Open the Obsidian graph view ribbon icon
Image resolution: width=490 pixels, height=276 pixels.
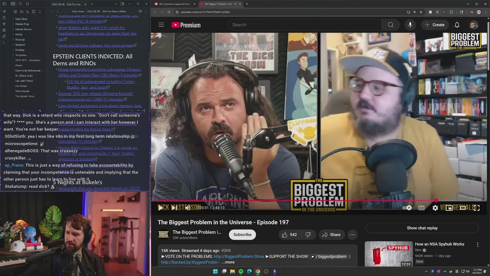pyautogui.click(x=4, y=24)
